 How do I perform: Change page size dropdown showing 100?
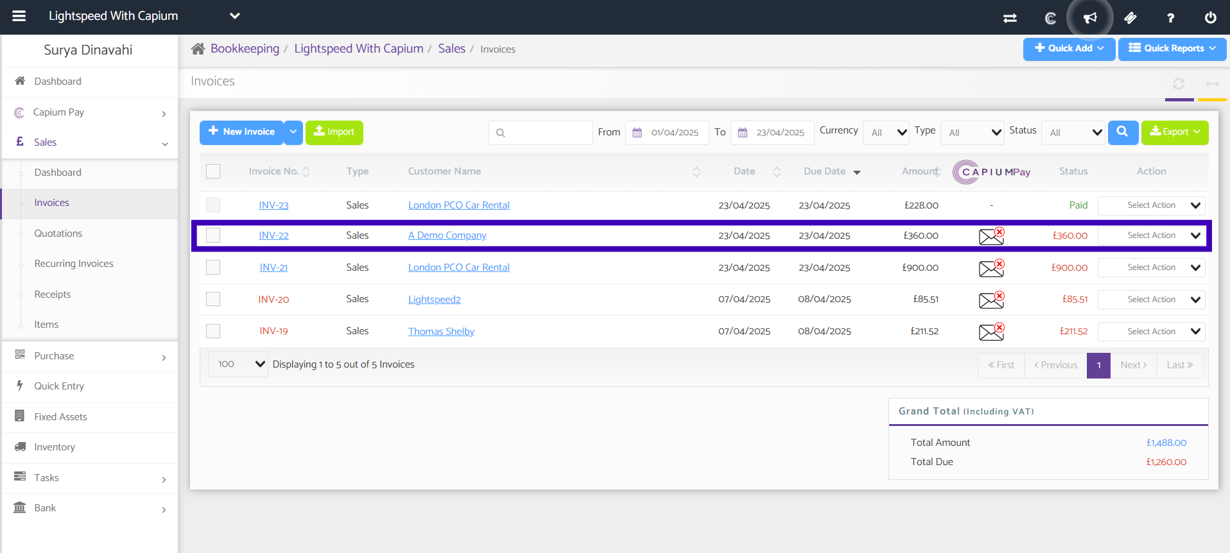click(x=238, y=364)
